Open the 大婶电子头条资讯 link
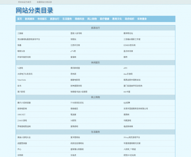This screenshot has width=191, height=157. [x=25, y=74]
